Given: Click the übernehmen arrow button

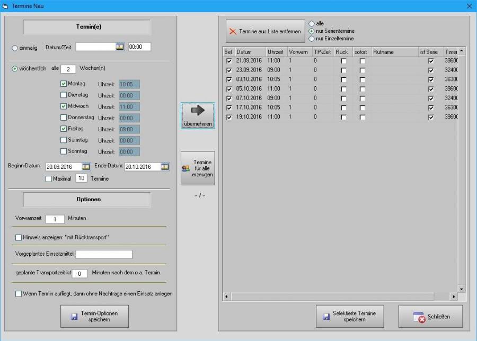Looking at the screenshot, I should coord(198,115).
